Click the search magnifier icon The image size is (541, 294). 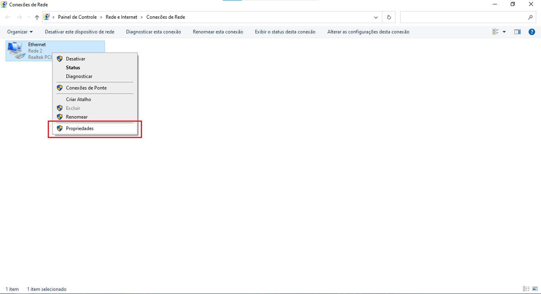click(x=530, y=17)
